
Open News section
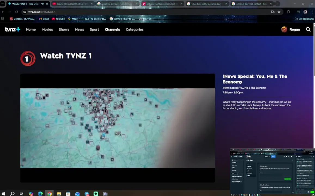click(x=79, y=29)
